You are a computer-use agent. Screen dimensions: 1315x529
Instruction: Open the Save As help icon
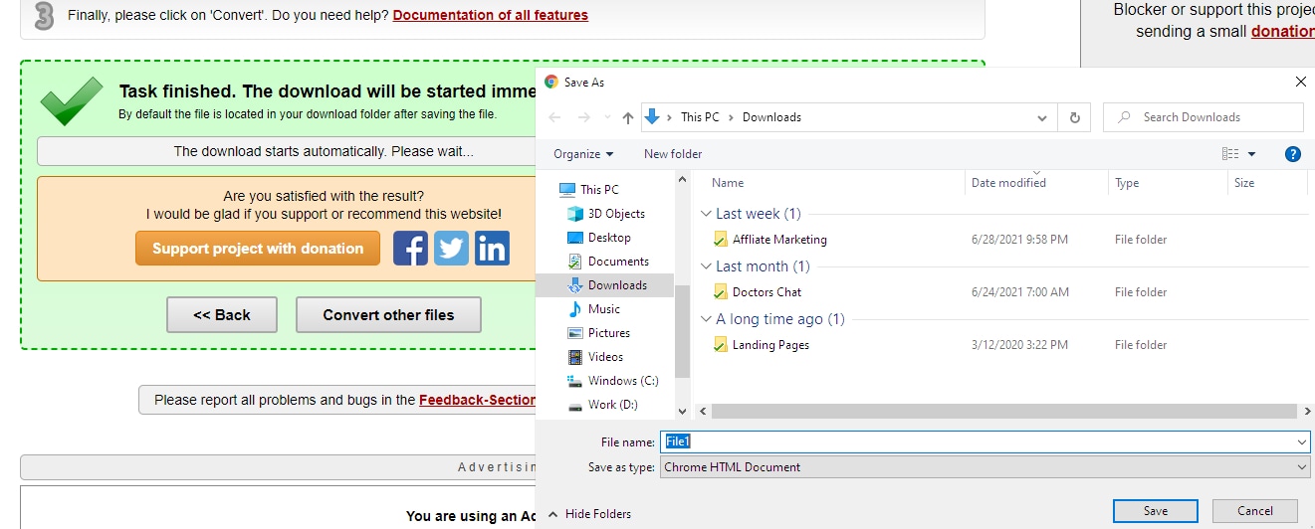[1292, 154]
